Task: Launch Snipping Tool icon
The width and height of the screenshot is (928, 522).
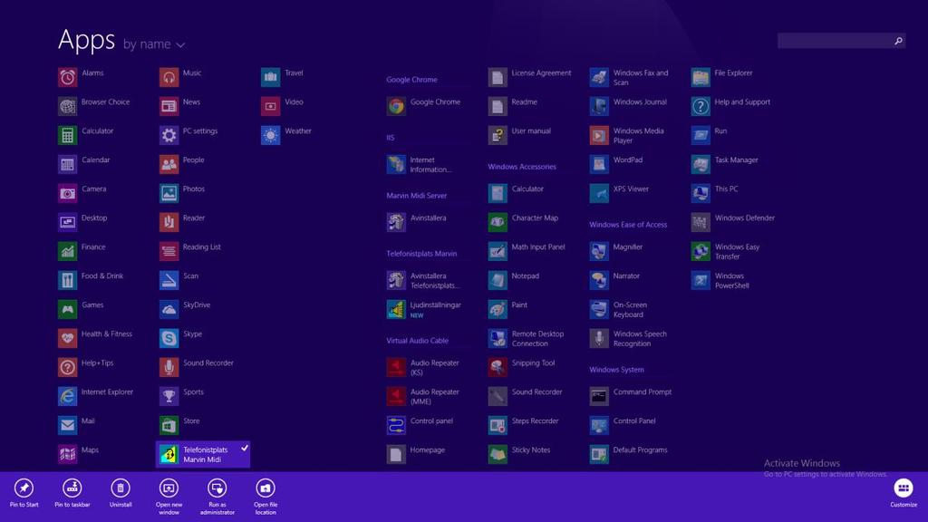Action: 498,367
